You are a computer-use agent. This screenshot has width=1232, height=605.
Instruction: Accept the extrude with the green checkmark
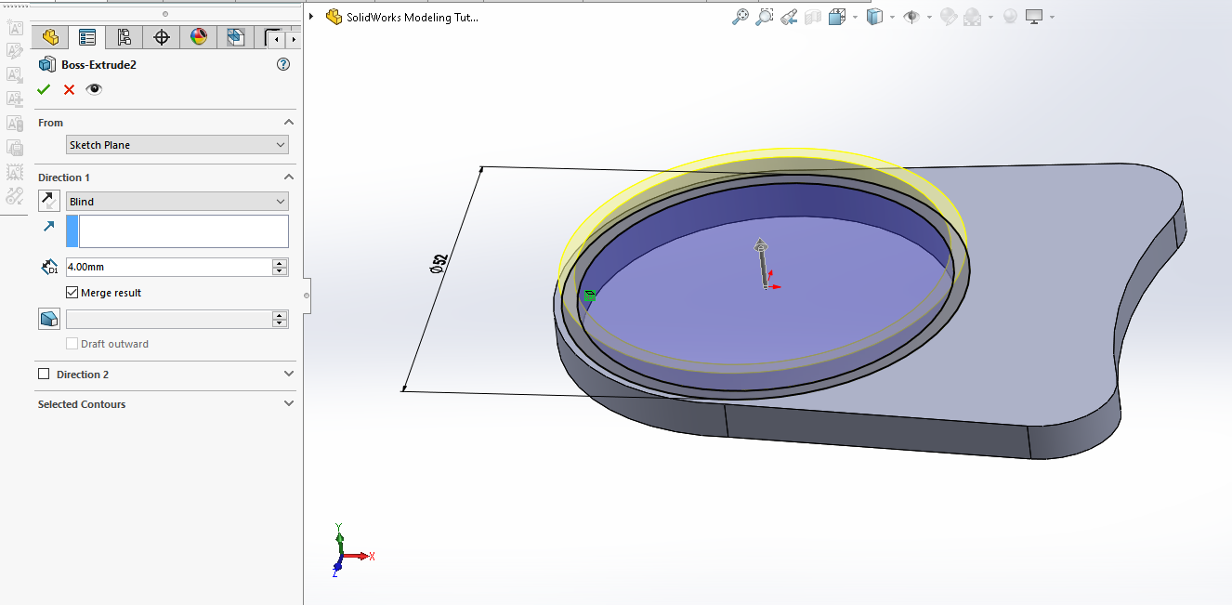pos(44,89)
